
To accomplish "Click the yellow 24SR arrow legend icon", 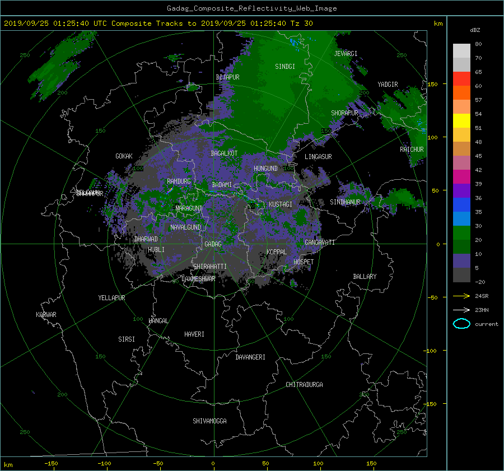I will pos(461,296).
